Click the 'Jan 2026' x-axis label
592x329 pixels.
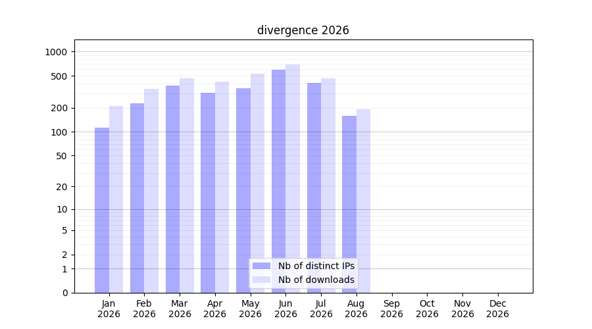coord(109,309)
